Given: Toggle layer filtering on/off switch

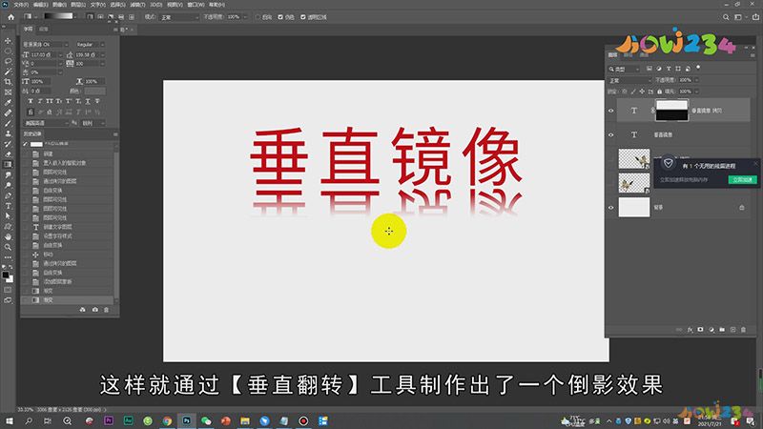Looking at the screenshot, I should coord(698,68).
